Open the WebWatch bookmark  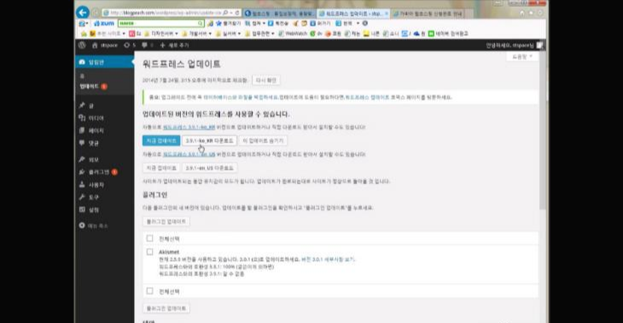293,34
